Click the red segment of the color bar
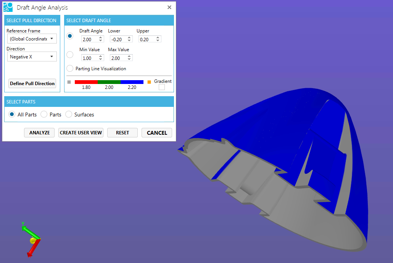The height and width of the screenshot is (263, 393). pos(86,82)
